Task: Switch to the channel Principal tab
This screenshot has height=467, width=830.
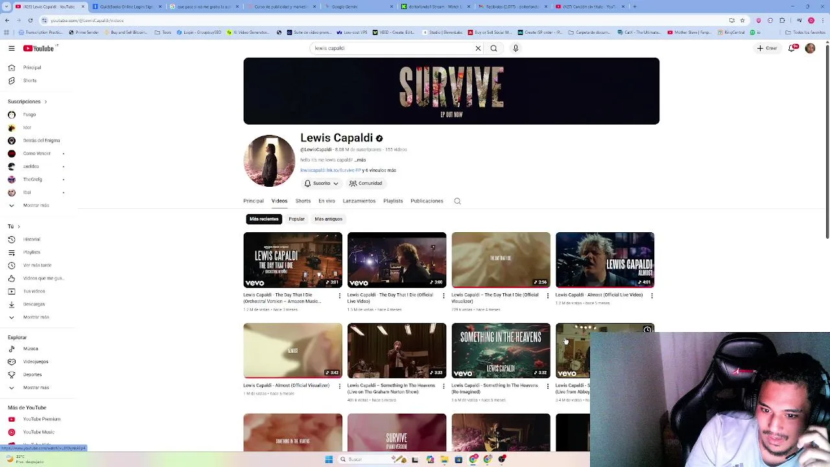Action: point(254,201)
